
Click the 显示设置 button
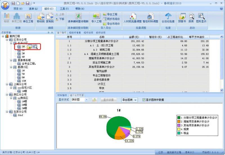coord(109,100)
